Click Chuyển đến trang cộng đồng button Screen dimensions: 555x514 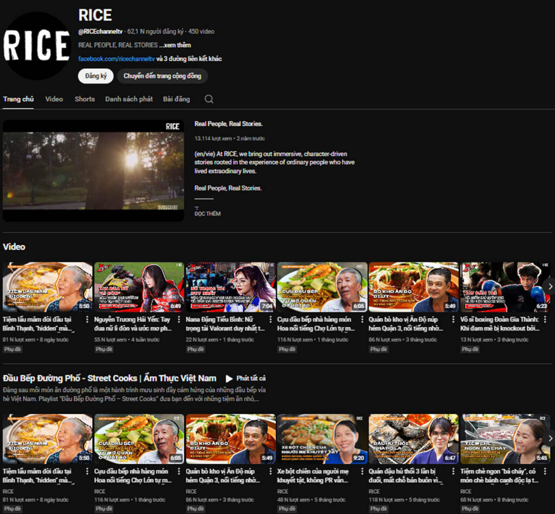click(x=162, y=76)
